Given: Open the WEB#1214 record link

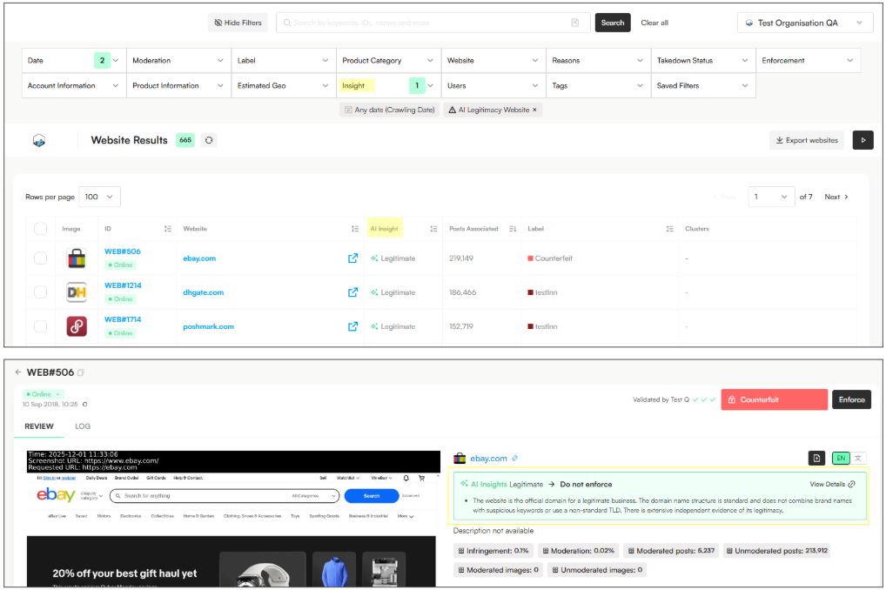Looking at the screenshot, I should 123,285.
